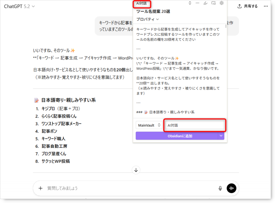275x203 pixels.
Task: Click the highlighter icon in clipper header
Action: [205, 3]
